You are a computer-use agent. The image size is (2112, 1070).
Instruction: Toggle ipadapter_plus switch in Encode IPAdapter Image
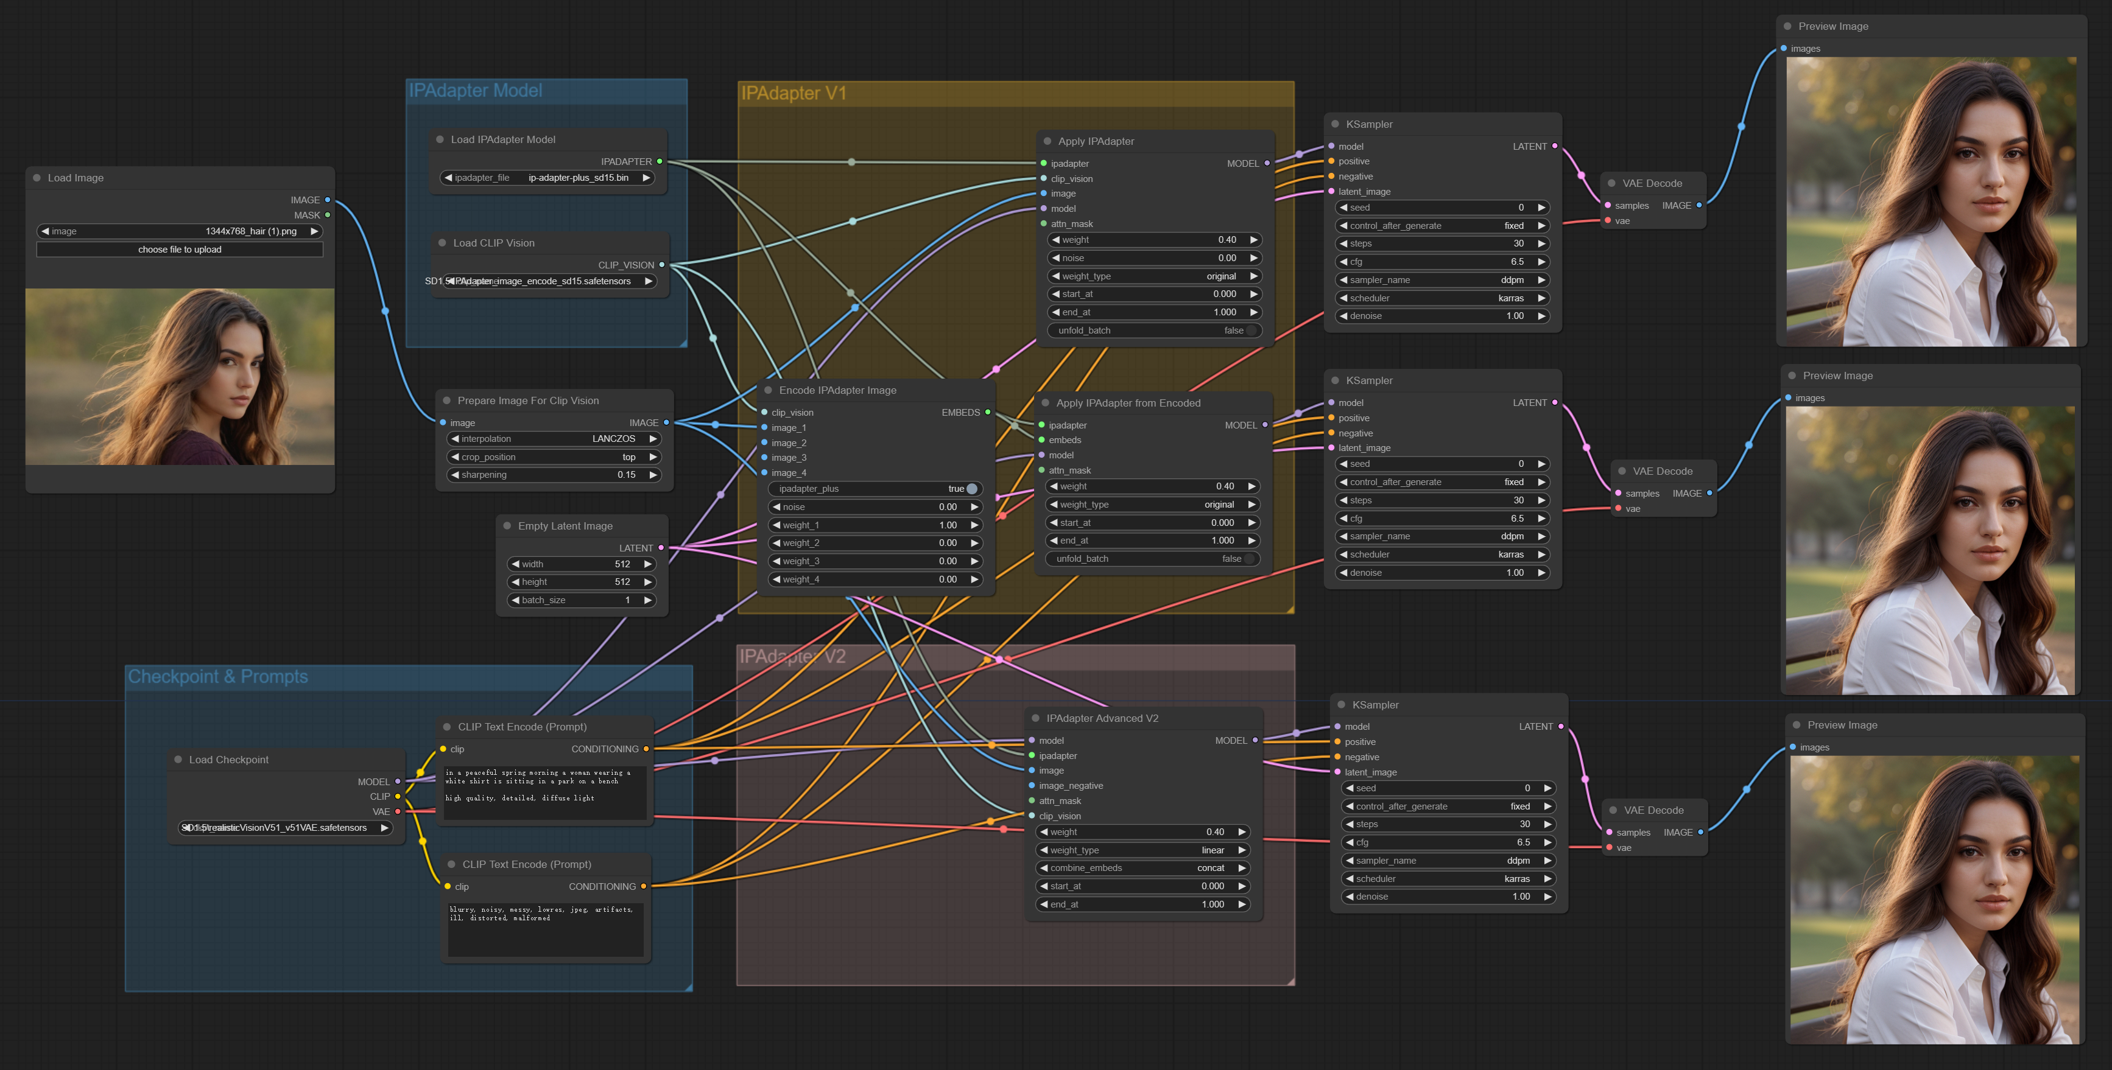pos(971,489)
